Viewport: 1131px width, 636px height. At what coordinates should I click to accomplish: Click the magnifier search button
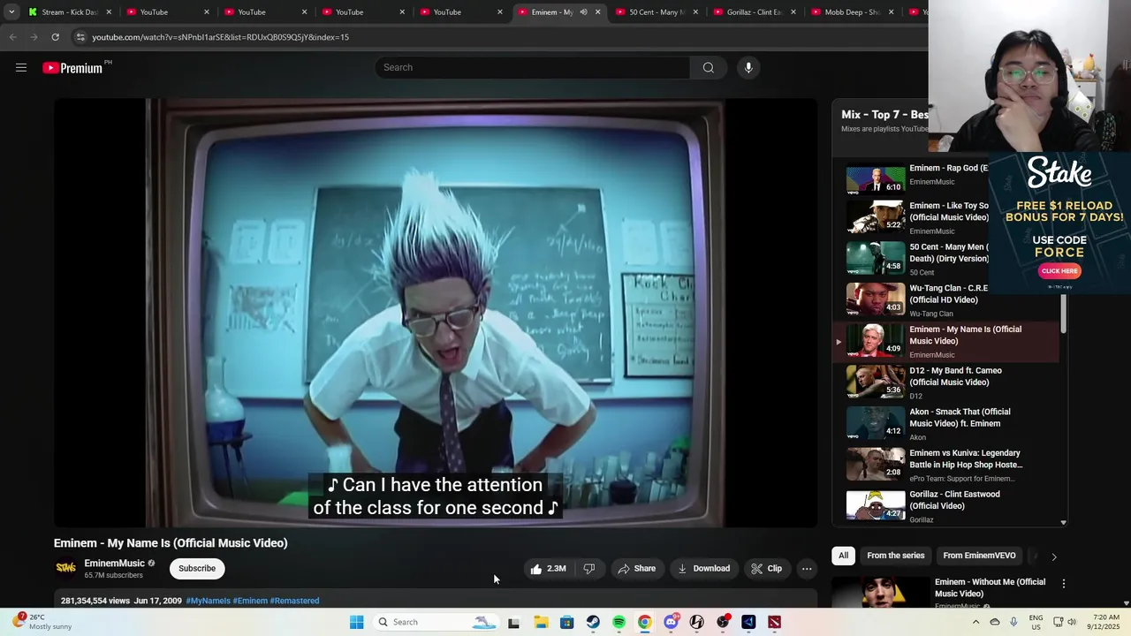click(x=708, y=67)
